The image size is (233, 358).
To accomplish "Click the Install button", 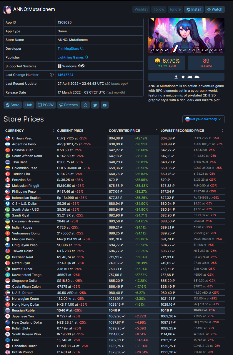I will [194, 9].
